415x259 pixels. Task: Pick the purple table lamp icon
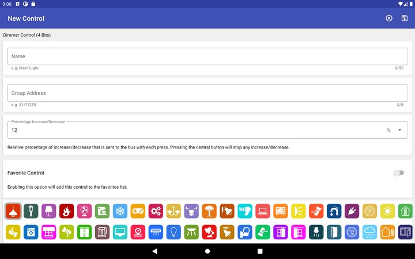pyautogui.click(x=48, y=211)
